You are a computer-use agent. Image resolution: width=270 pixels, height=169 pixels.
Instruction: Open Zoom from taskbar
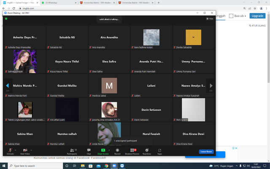tap(114, 166)
